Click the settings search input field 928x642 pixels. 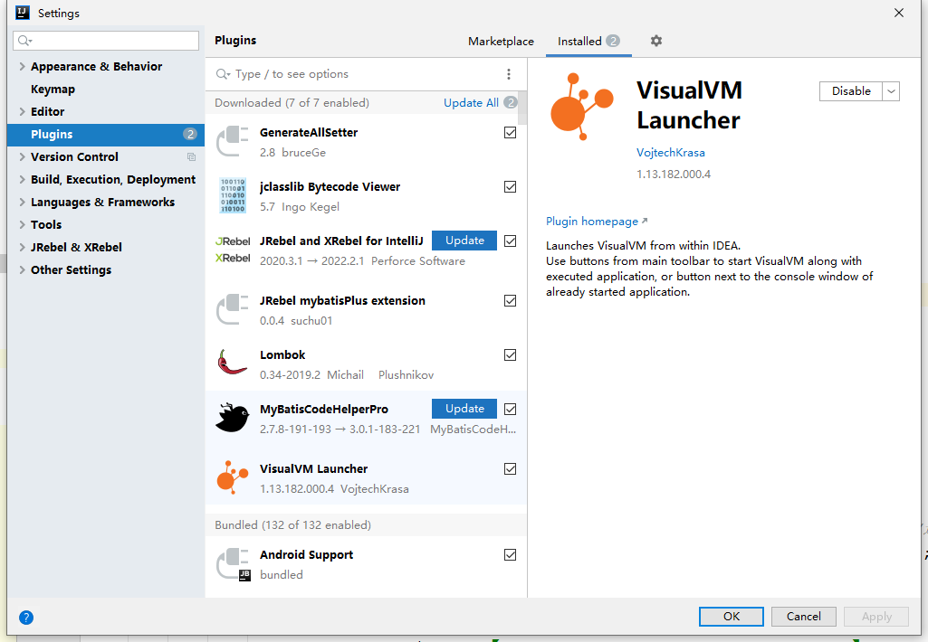106,40
